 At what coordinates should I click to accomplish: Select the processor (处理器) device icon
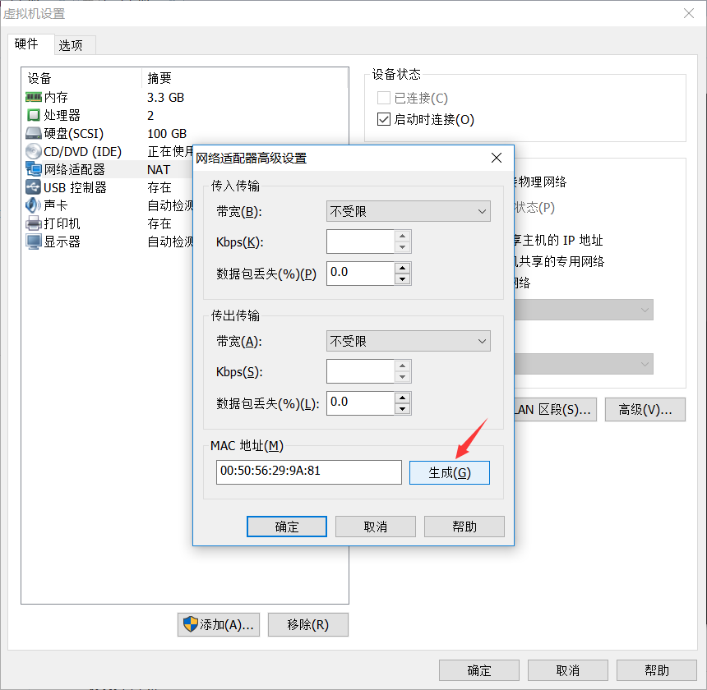[34, 115]
